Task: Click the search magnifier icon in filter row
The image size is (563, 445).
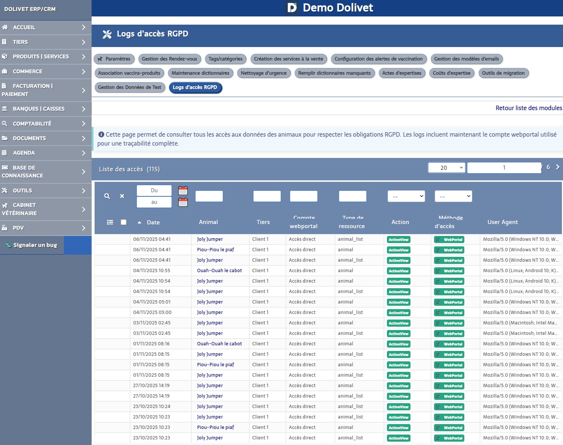Action: pyautogui.click(x=107, y=196)
